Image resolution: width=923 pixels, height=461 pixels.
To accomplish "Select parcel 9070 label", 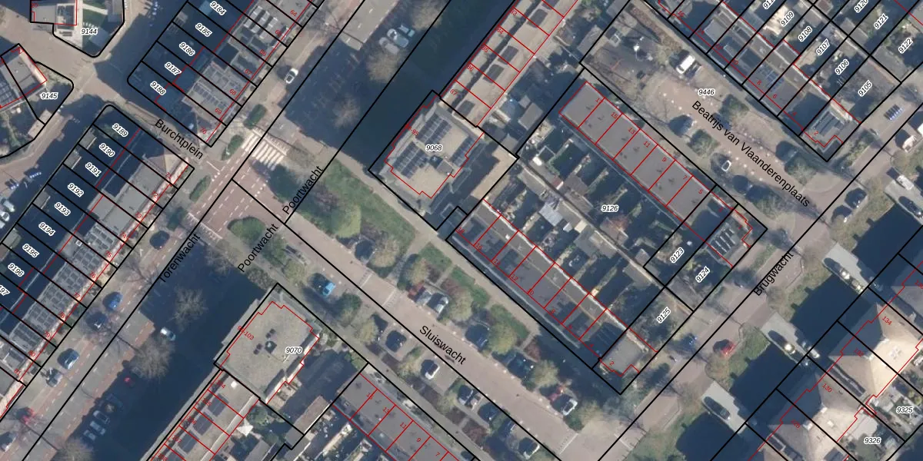I will click(x=293, y=350).
